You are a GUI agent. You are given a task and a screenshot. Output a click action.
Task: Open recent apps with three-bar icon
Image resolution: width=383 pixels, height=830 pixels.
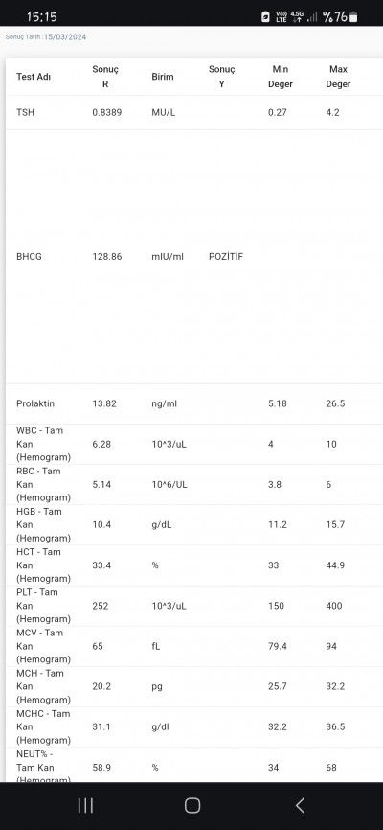click(85, 806)
